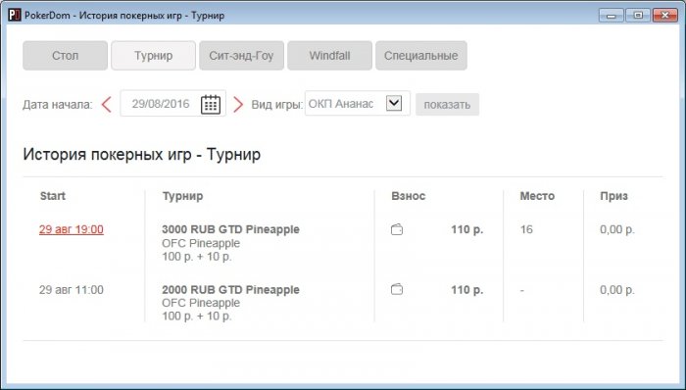Click 110 р. fee in 3000 RUB row
This screenshot has height=390, width=686.
click(x=467, y=229)
